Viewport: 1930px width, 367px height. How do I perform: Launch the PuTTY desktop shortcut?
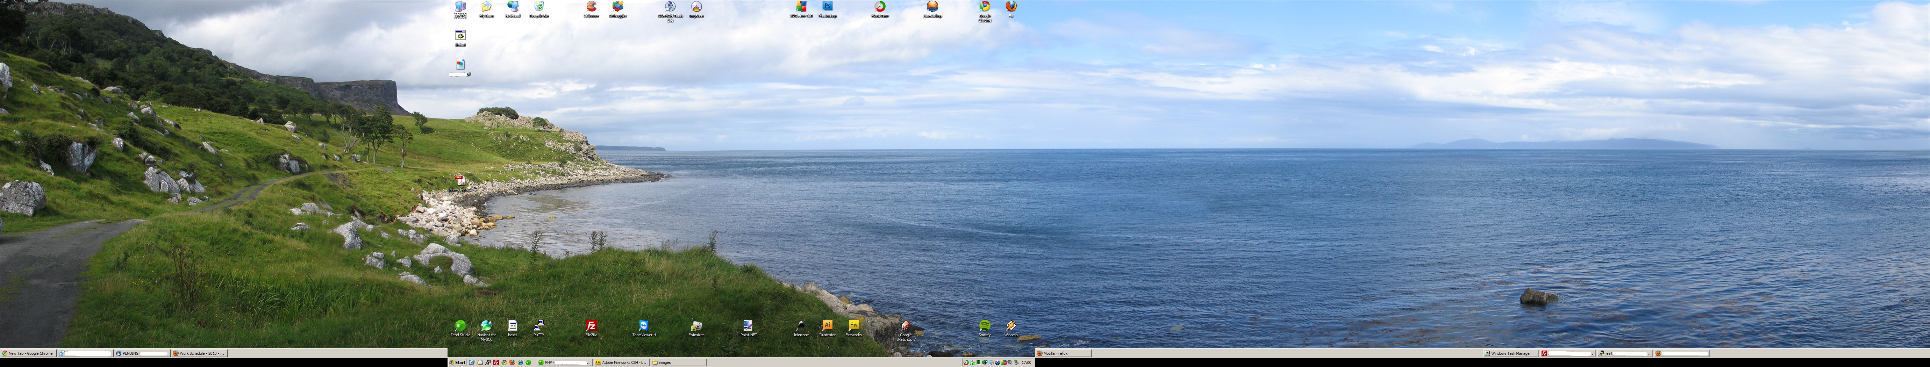coord(539,328)
